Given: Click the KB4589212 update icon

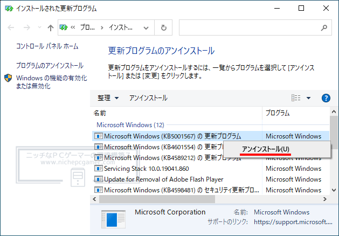Looking at the screenshot, I should 99,158.
